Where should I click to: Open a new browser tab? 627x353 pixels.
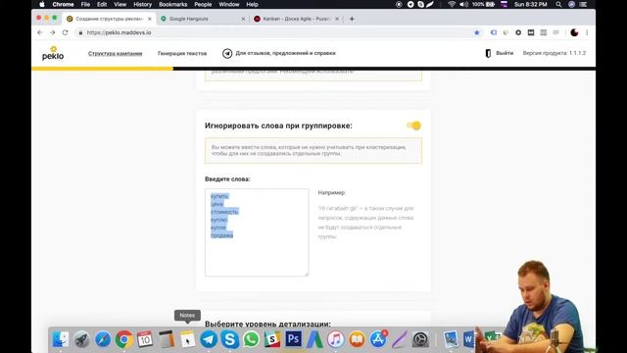pyautogui.click(x=352, y=19)
